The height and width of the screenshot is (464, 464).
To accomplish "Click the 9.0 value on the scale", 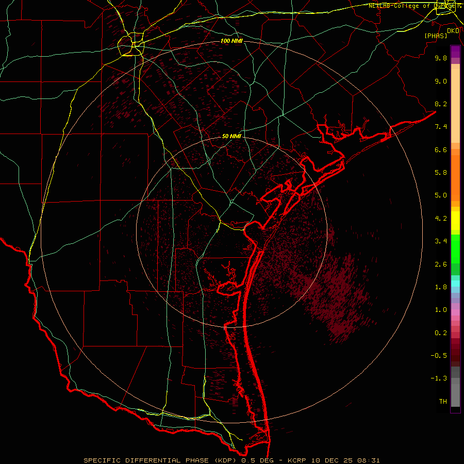I will point(441,81).
